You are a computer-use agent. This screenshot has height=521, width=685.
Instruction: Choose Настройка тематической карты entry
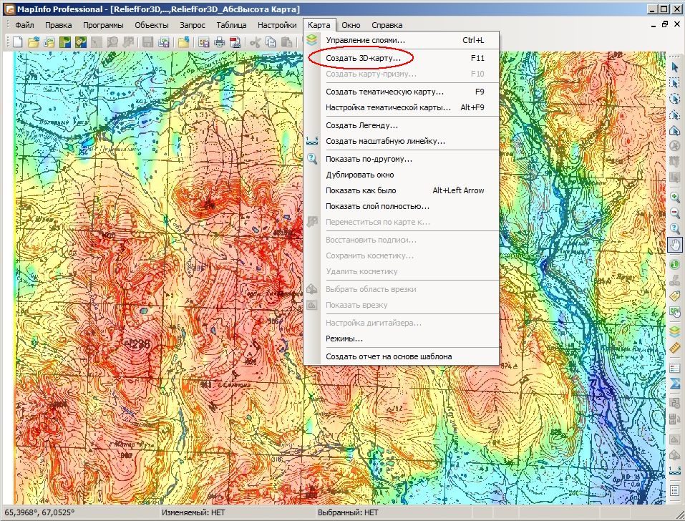coord(402,107)
